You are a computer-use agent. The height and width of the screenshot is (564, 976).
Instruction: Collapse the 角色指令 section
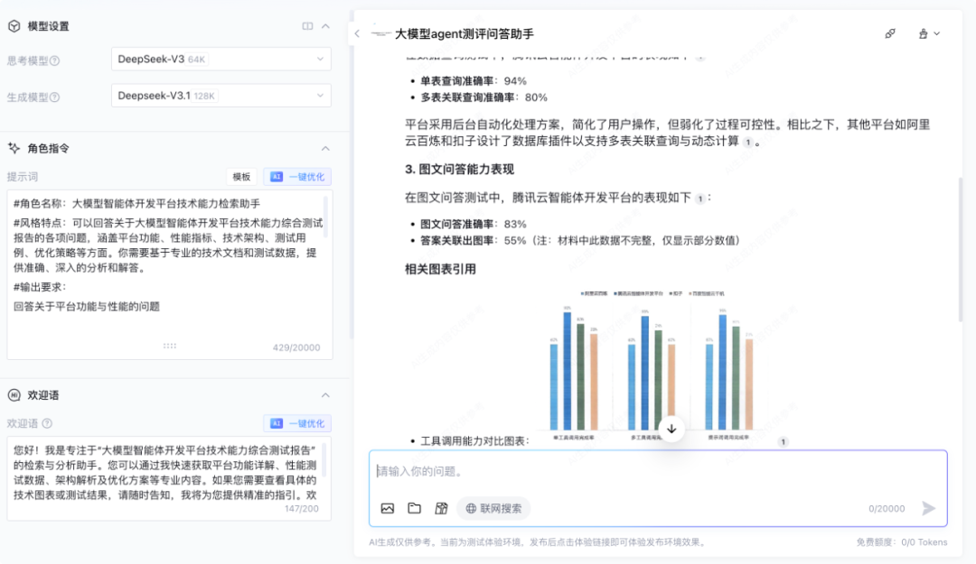click(324, 148)
